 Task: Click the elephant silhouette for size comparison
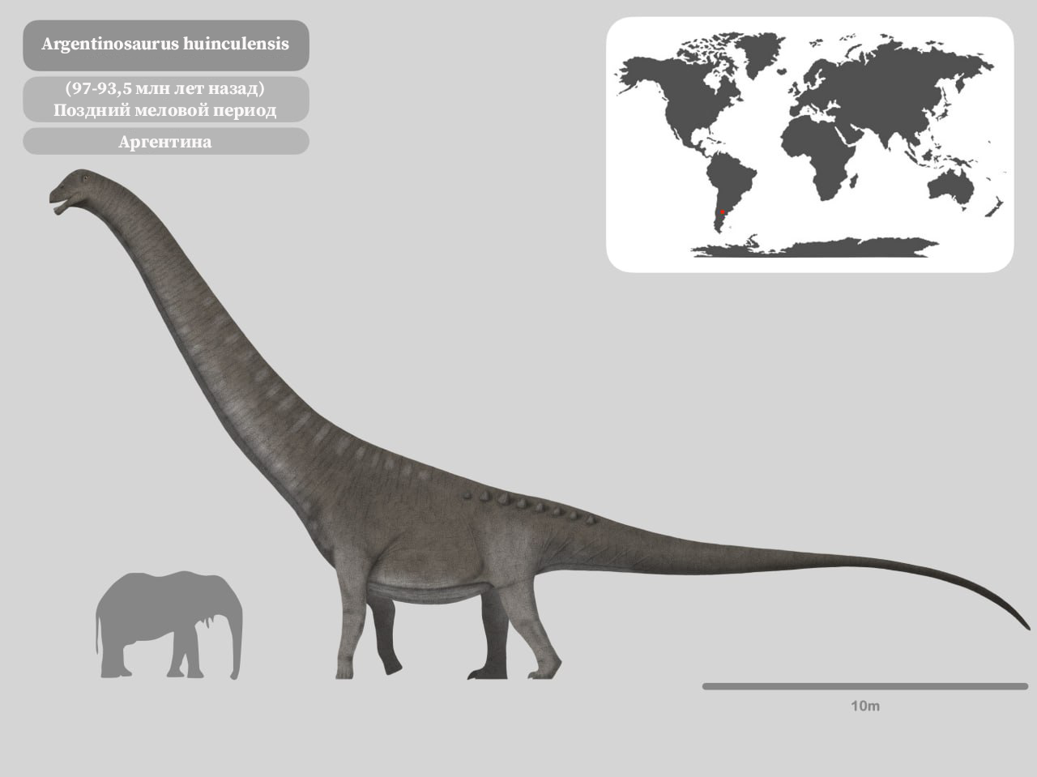coord(169,624)
